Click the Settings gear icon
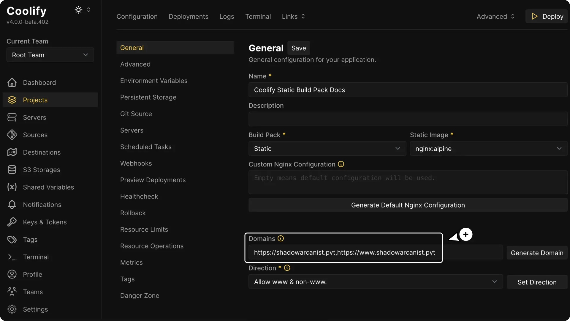Screen dimensions: 570x321 pos(12,309)
